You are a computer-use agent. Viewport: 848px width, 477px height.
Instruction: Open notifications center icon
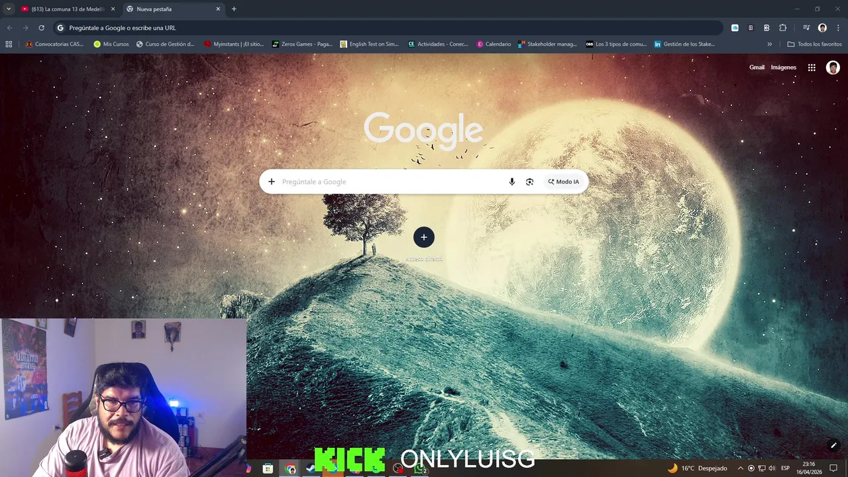pyautogui.click(x=833, y=468)
